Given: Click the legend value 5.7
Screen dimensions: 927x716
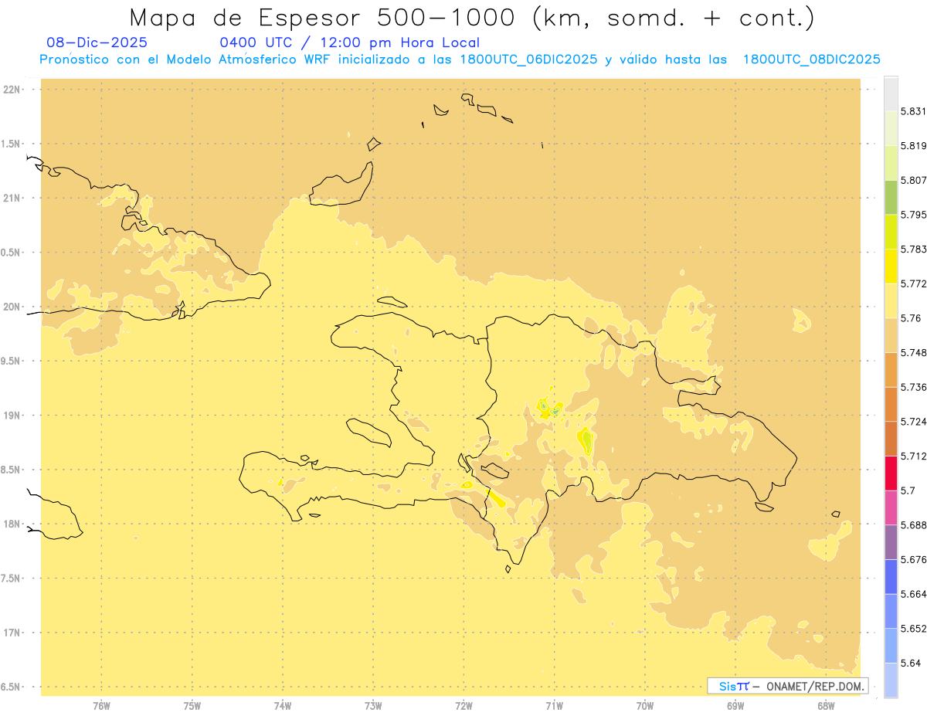Looking at the screenshot, I should [x=908, y=490].
